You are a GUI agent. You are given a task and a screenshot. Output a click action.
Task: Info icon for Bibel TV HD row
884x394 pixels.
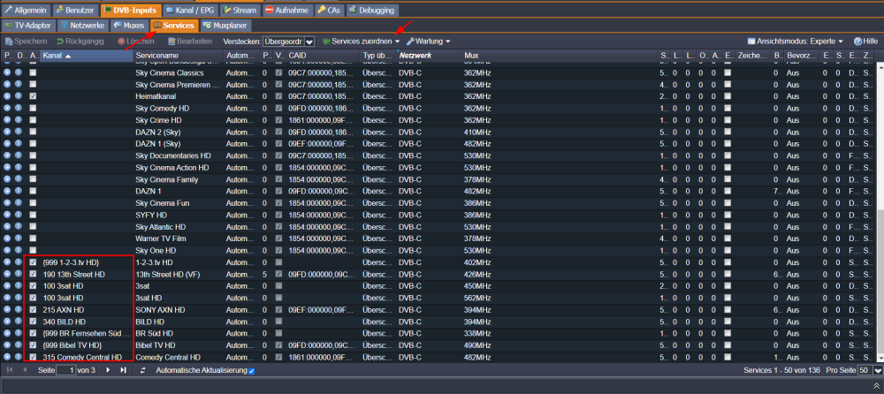coord(19,345)
